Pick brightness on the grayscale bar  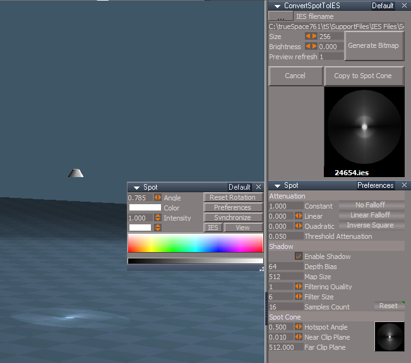195,261
